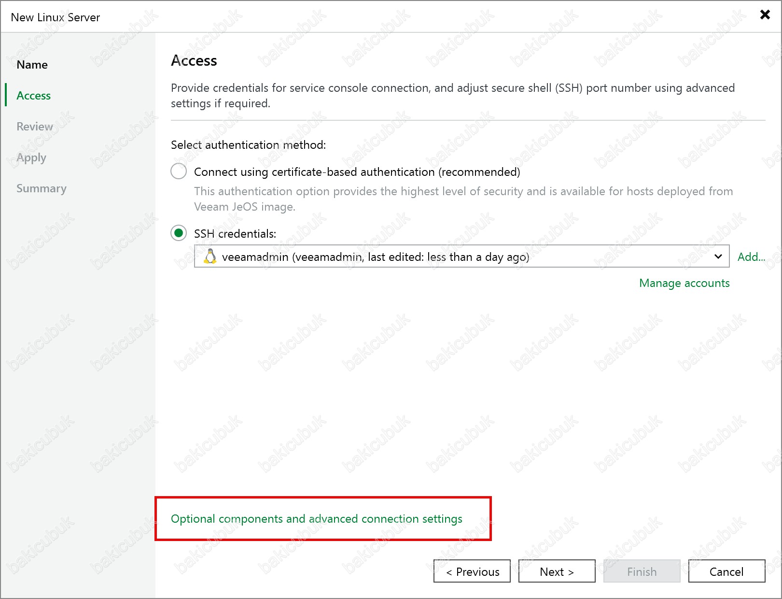The height and width of the screenshot is (599, 782).
Task: Select the Summary step in sidebar
Action: click(x=42, y=188)
